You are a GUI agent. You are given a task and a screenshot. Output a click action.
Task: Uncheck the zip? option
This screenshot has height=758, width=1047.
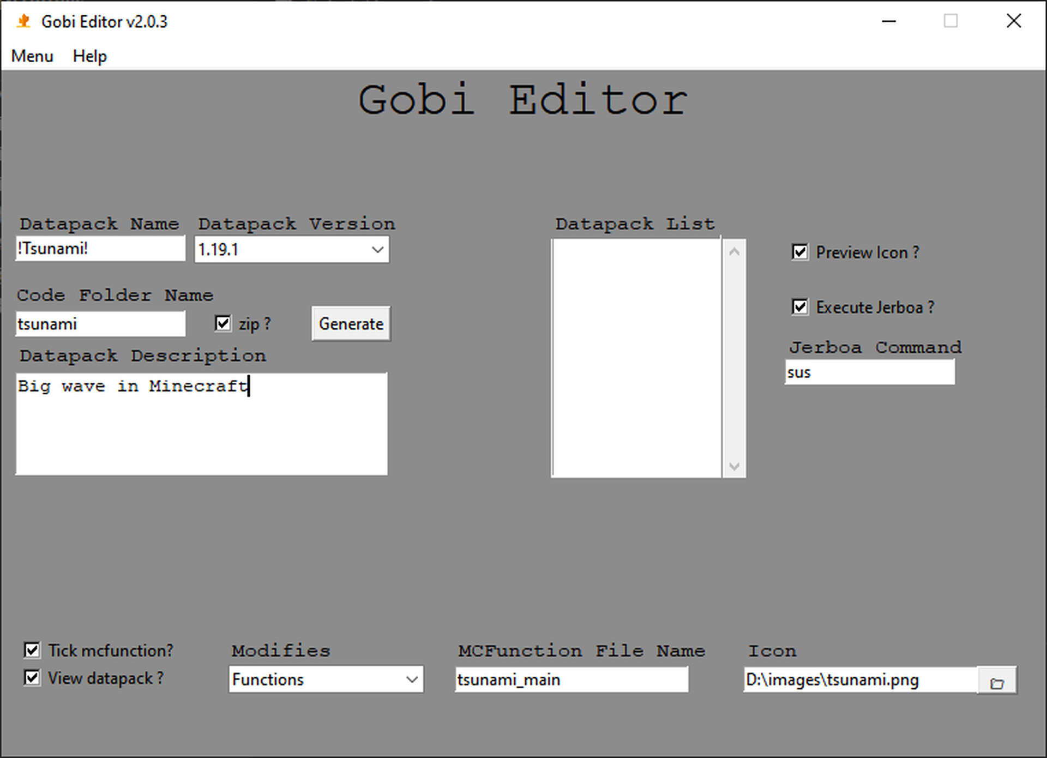coord(222,323)
